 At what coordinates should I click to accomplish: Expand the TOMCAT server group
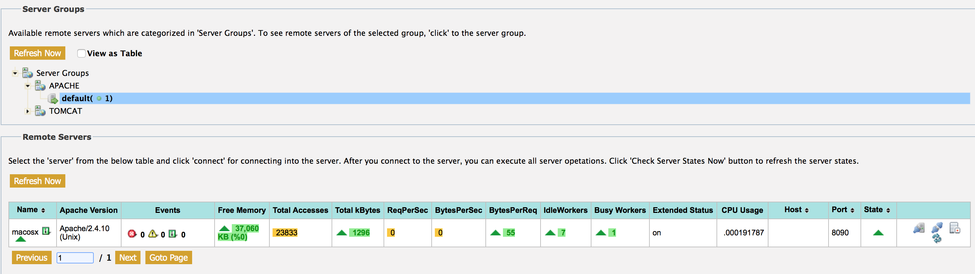(x=28, y=111)
